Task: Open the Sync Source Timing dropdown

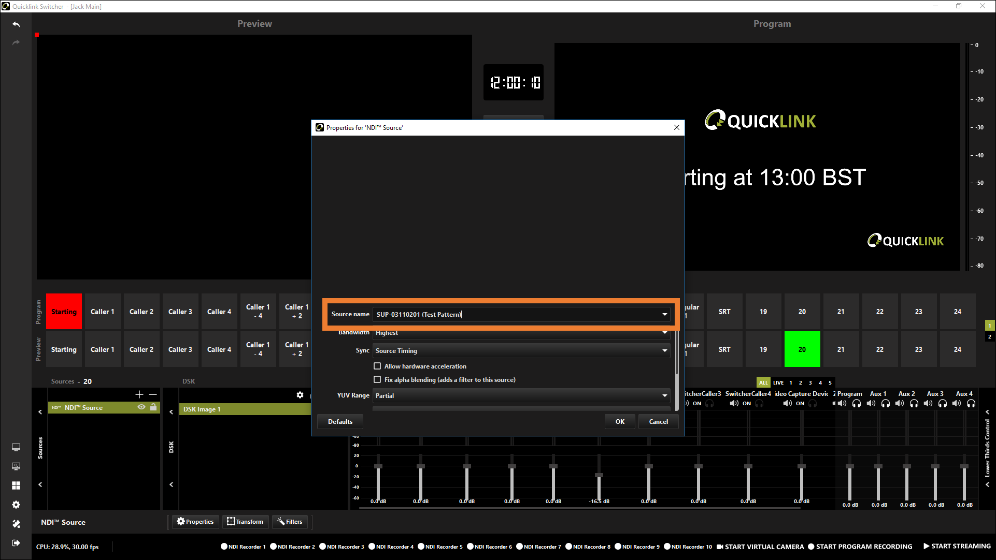Action: 664,350
